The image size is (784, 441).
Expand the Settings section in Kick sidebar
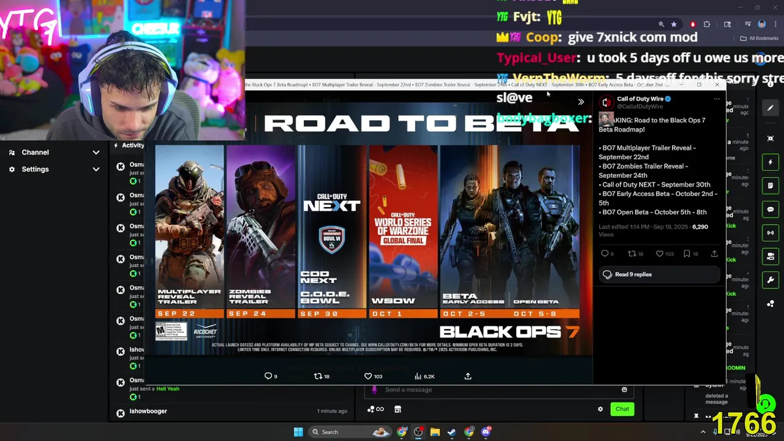(x=96, y=169)
